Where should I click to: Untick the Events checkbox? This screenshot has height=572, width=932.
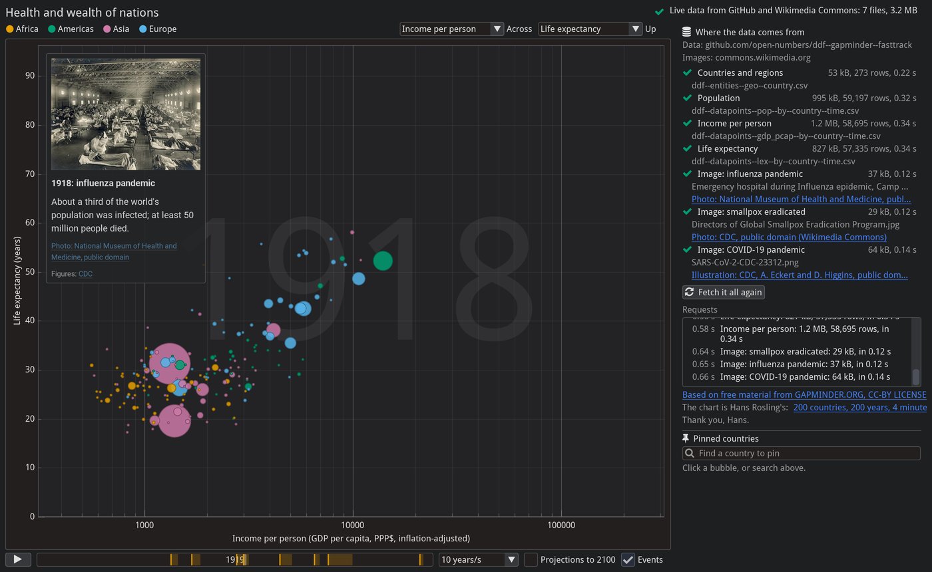pyautogui.click(x=628, y=559)
